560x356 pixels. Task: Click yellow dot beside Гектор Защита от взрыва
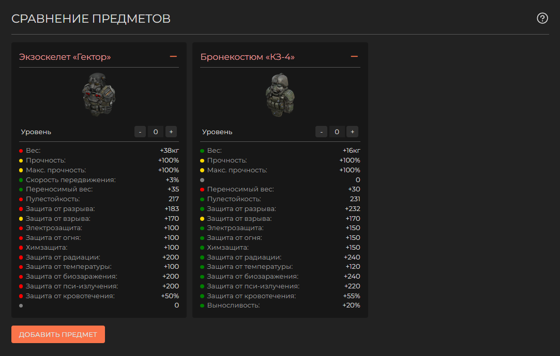21,219
